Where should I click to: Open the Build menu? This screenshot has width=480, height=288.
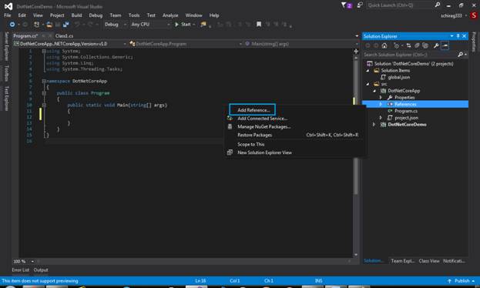[76, 15]
